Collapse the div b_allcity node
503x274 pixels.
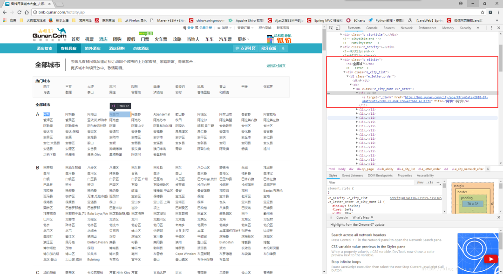tap(341, 59)
